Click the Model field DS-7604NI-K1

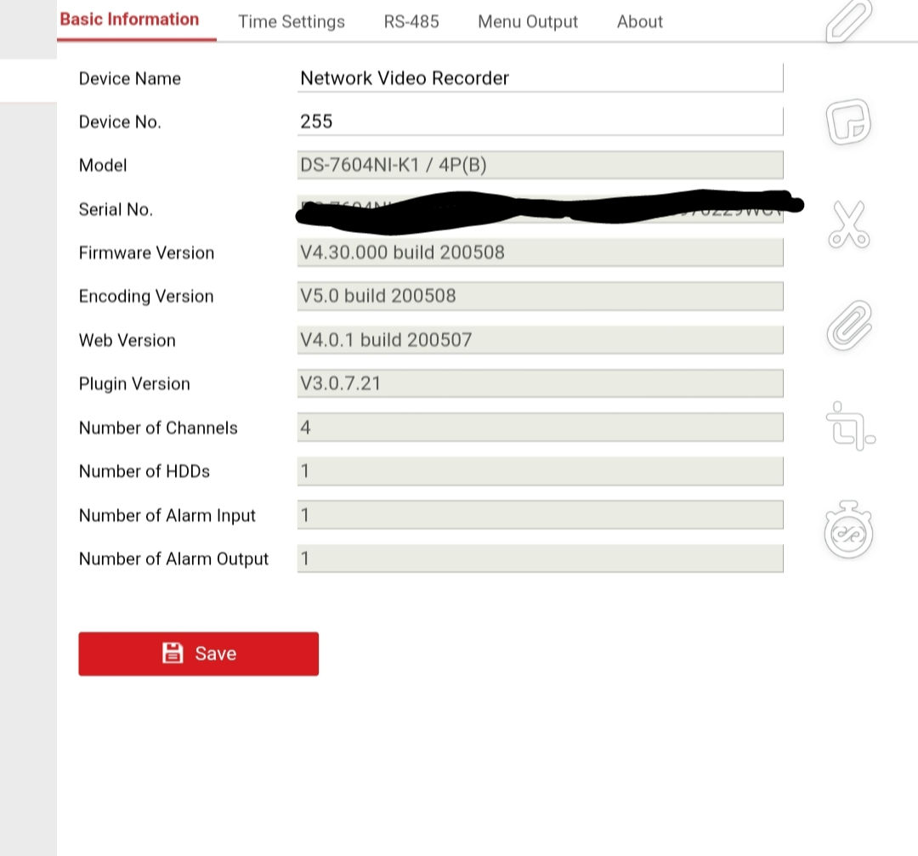click(540, 165)
